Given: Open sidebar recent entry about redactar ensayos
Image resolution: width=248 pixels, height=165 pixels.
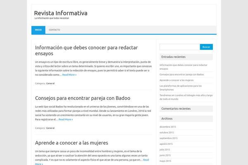Looking at the screenshot, I should [183, 67].
